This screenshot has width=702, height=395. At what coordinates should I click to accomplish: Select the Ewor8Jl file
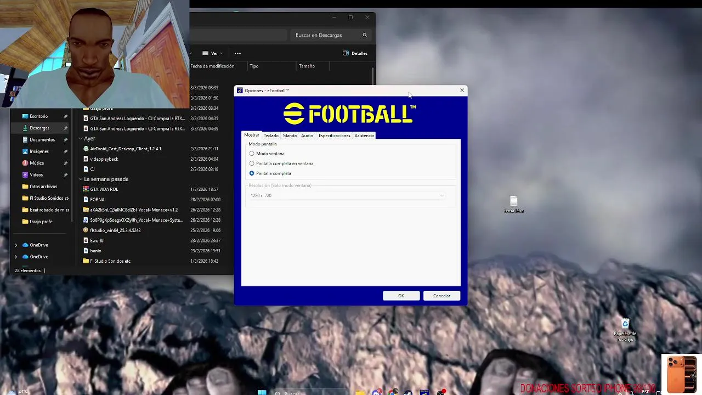coord(97,240)
